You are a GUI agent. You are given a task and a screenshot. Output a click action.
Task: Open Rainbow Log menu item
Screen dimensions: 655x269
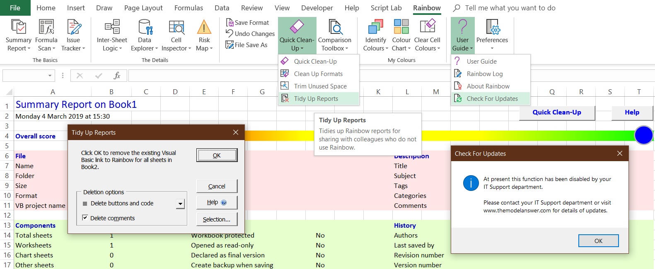click(x=491, y=74)
